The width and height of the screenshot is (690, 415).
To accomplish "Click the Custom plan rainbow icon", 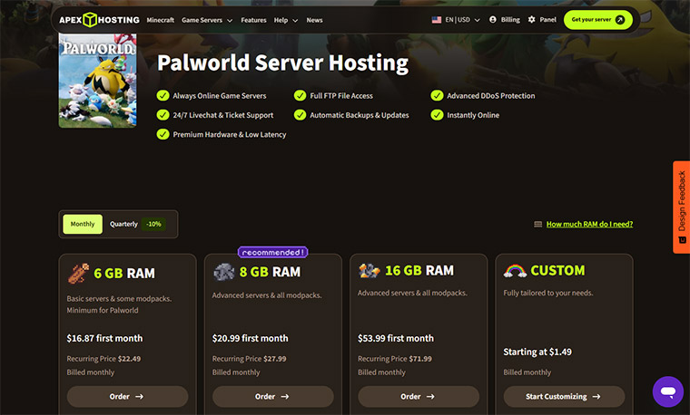I will pos(515,271).
